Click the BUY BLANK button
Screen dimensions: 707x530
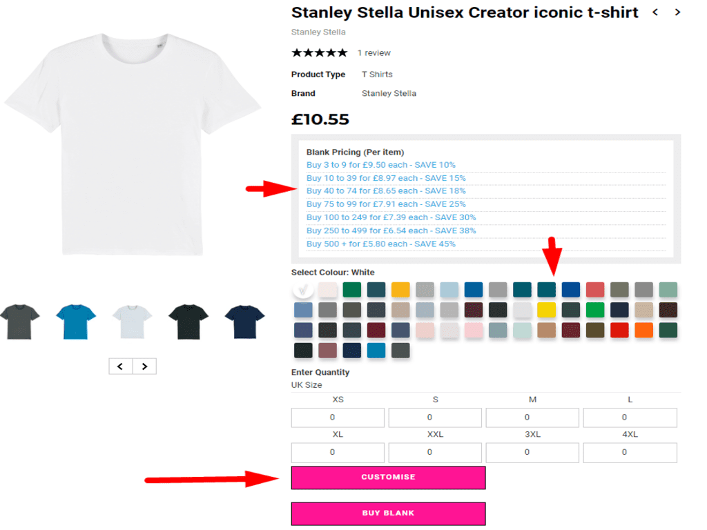[387, 513]
